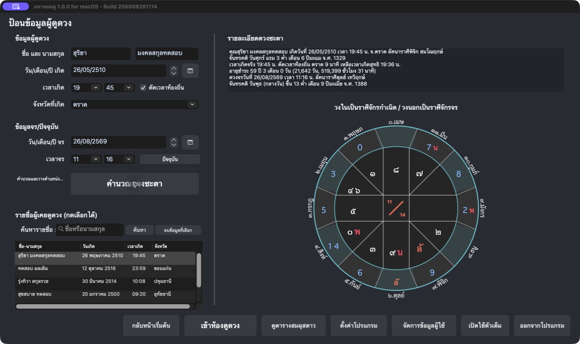Click the ๕.กันย์ zodiac label on chart
The width and height of the screenshot is (580, 344).
point(354,284)
